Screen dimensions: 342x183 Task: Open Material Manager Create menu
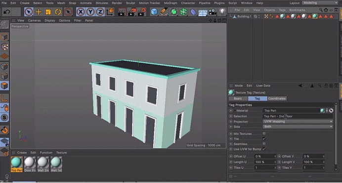tap(22, 152)
